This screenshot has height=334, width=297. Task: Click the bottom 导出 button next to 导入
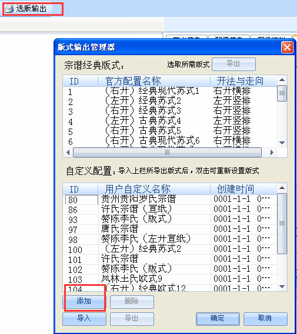[x=132, y=319]
